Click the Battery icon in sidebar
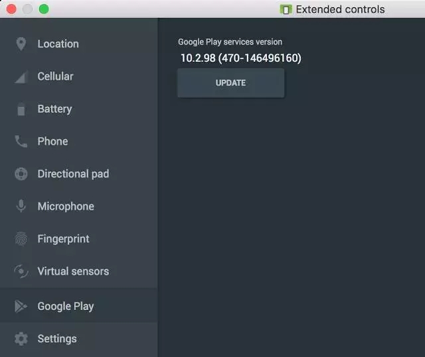 point(21,109)
